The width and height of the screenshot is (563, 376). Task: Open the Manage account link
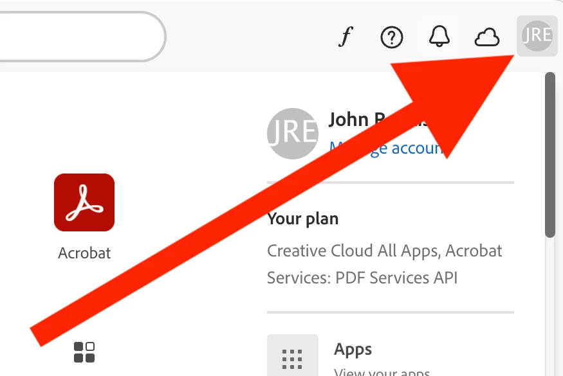(x=386, y=148)
